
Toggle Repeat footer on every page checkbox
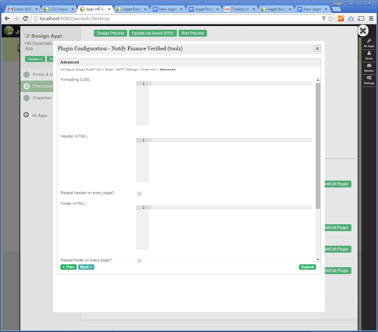coord(139,261)
